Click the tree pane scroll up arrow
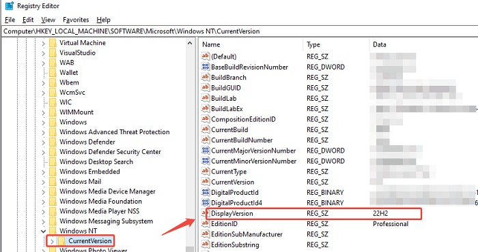 tap(190, 43)
